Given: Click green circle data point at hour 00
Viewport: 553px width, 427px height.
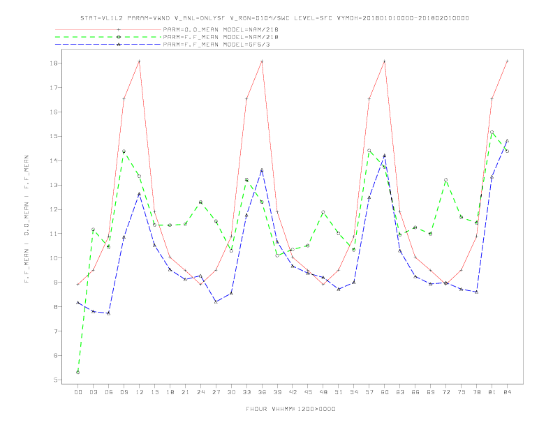Looking at the screenshot, I should [x=78, y=373].
